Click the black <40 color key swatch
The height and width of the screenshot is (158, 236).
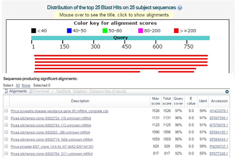34,31
